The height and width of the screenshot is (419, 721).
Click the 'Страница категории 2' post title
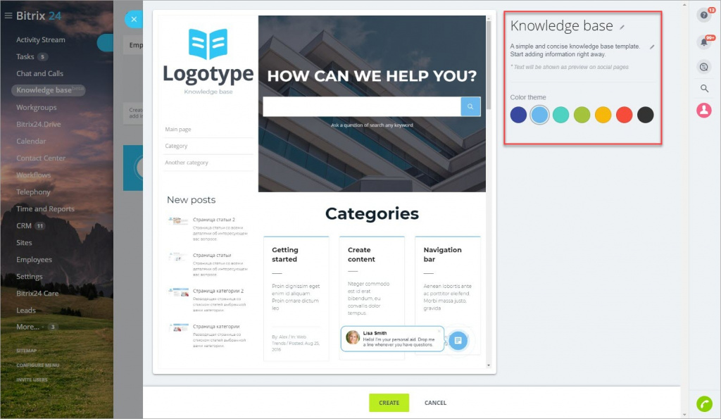point(218,291)
